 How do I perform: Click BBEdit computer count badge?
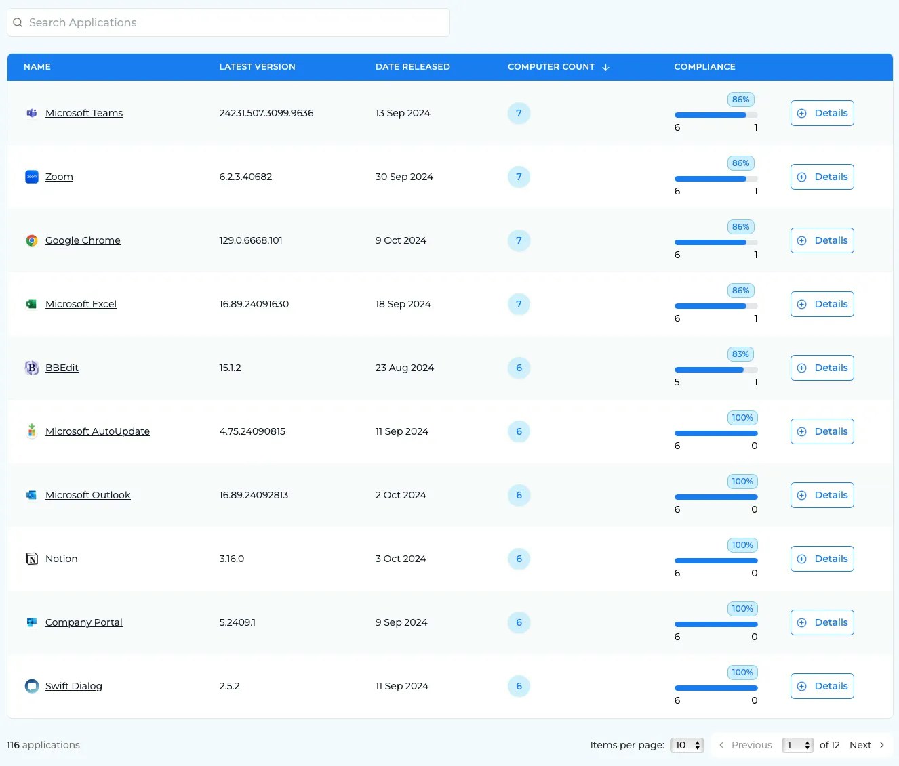[519, 368]
